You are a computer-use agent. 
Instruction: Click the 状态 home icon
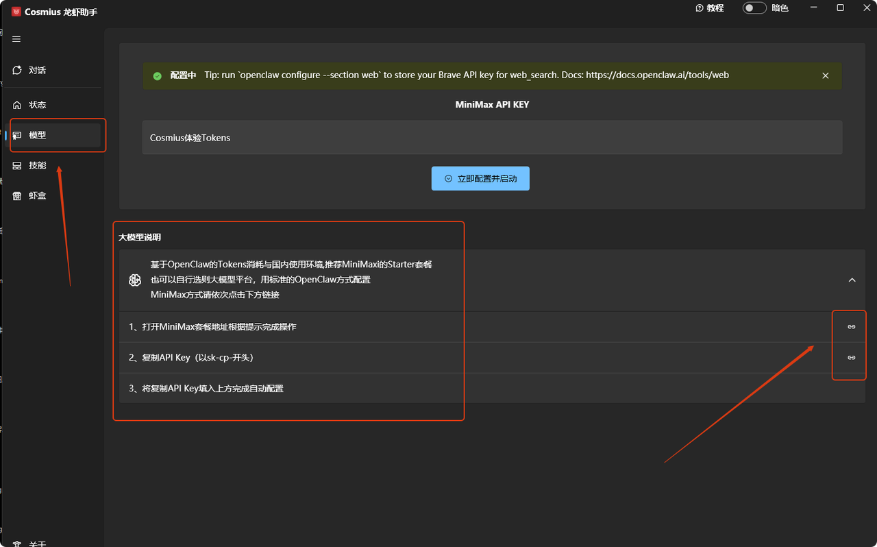coord(17,105)
